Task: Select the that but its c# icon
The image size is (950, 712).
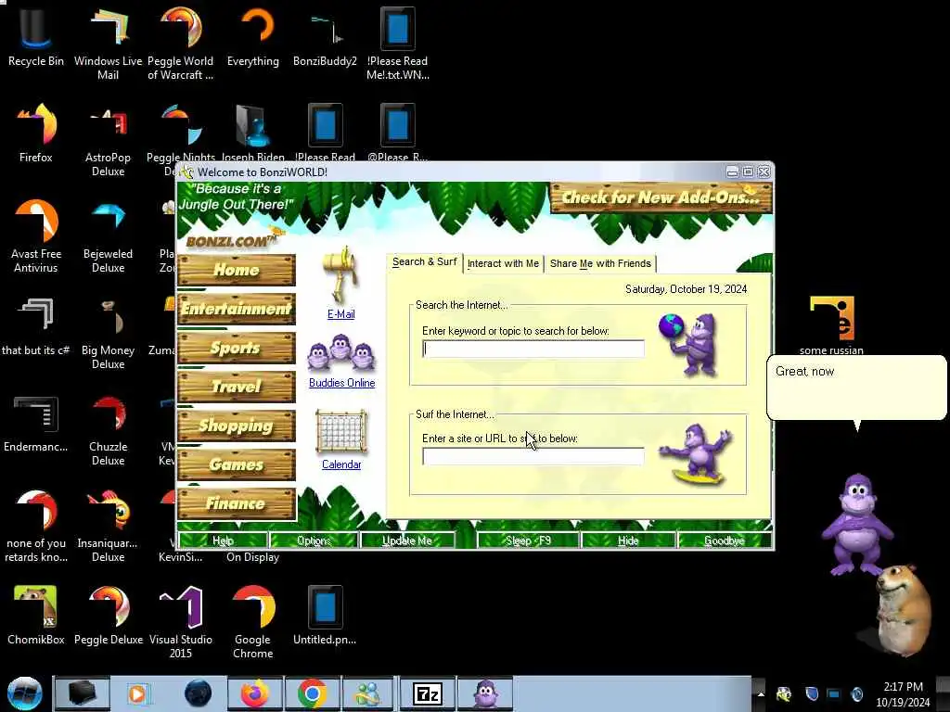Action: coord(36,327)
